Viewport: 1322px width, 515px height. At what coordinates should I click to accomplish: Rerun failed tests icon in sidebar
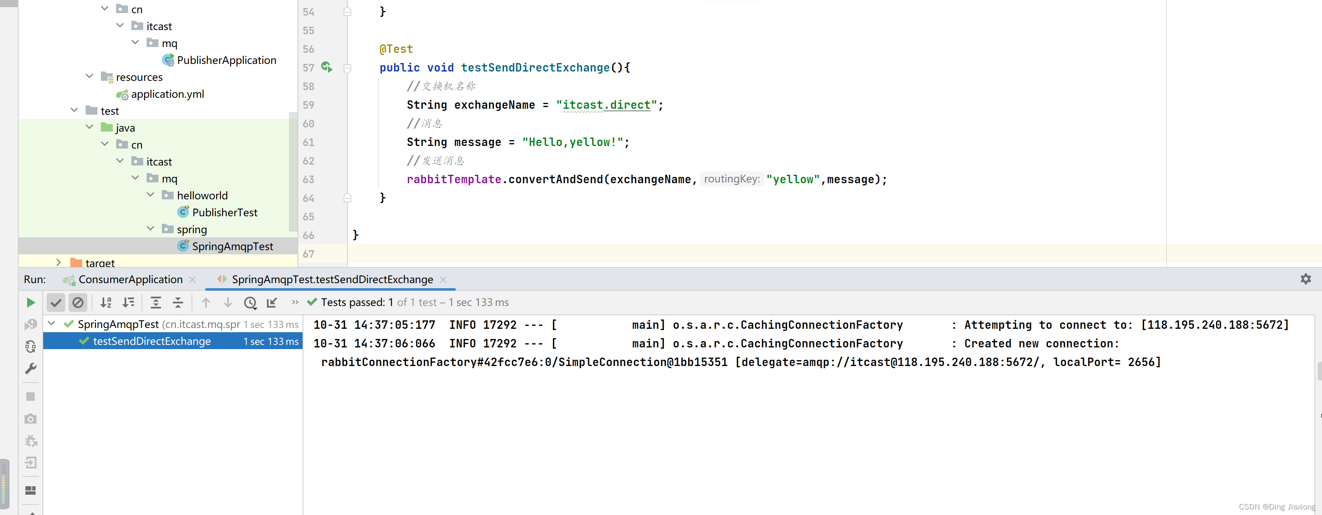point(31,325)
